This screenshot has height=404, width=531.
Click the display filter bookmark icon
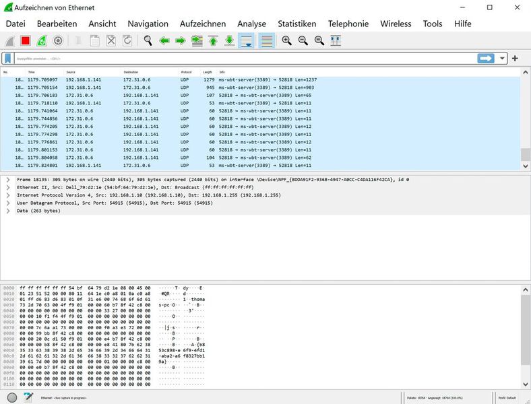click(x=8, y=59)
